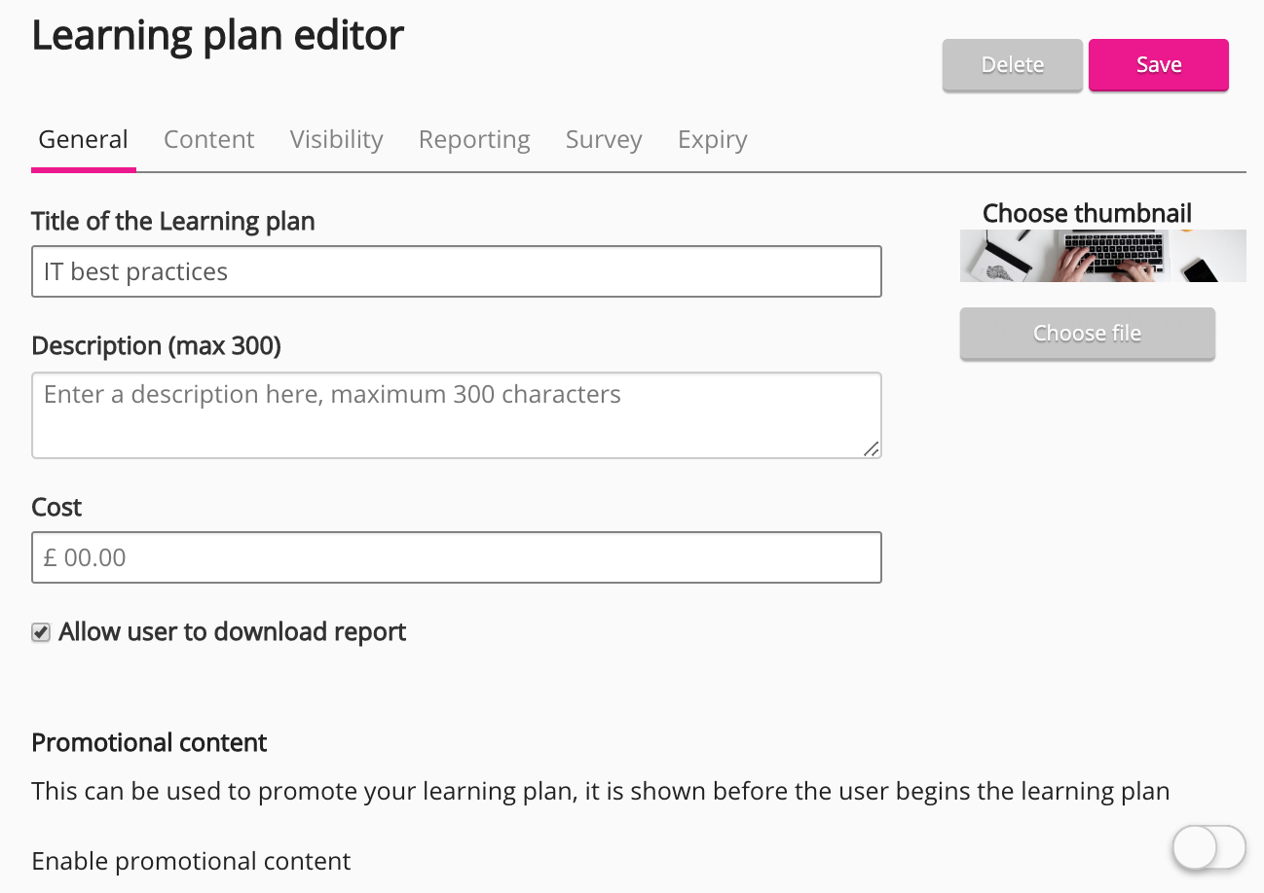Select the General tab

click(84, 140)
